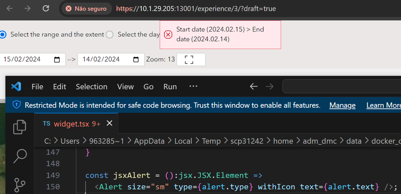Click the browser forward arrow

coord(28,8)
